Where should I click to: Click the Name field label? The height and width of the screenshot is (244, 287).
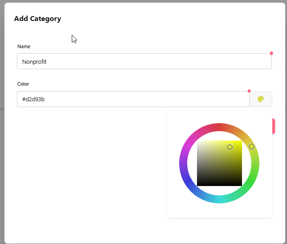coord(24,46)
